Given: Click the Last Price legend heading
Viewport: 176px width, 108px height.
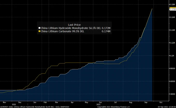Looking at the screenshot, I should (x=74, y=25).
